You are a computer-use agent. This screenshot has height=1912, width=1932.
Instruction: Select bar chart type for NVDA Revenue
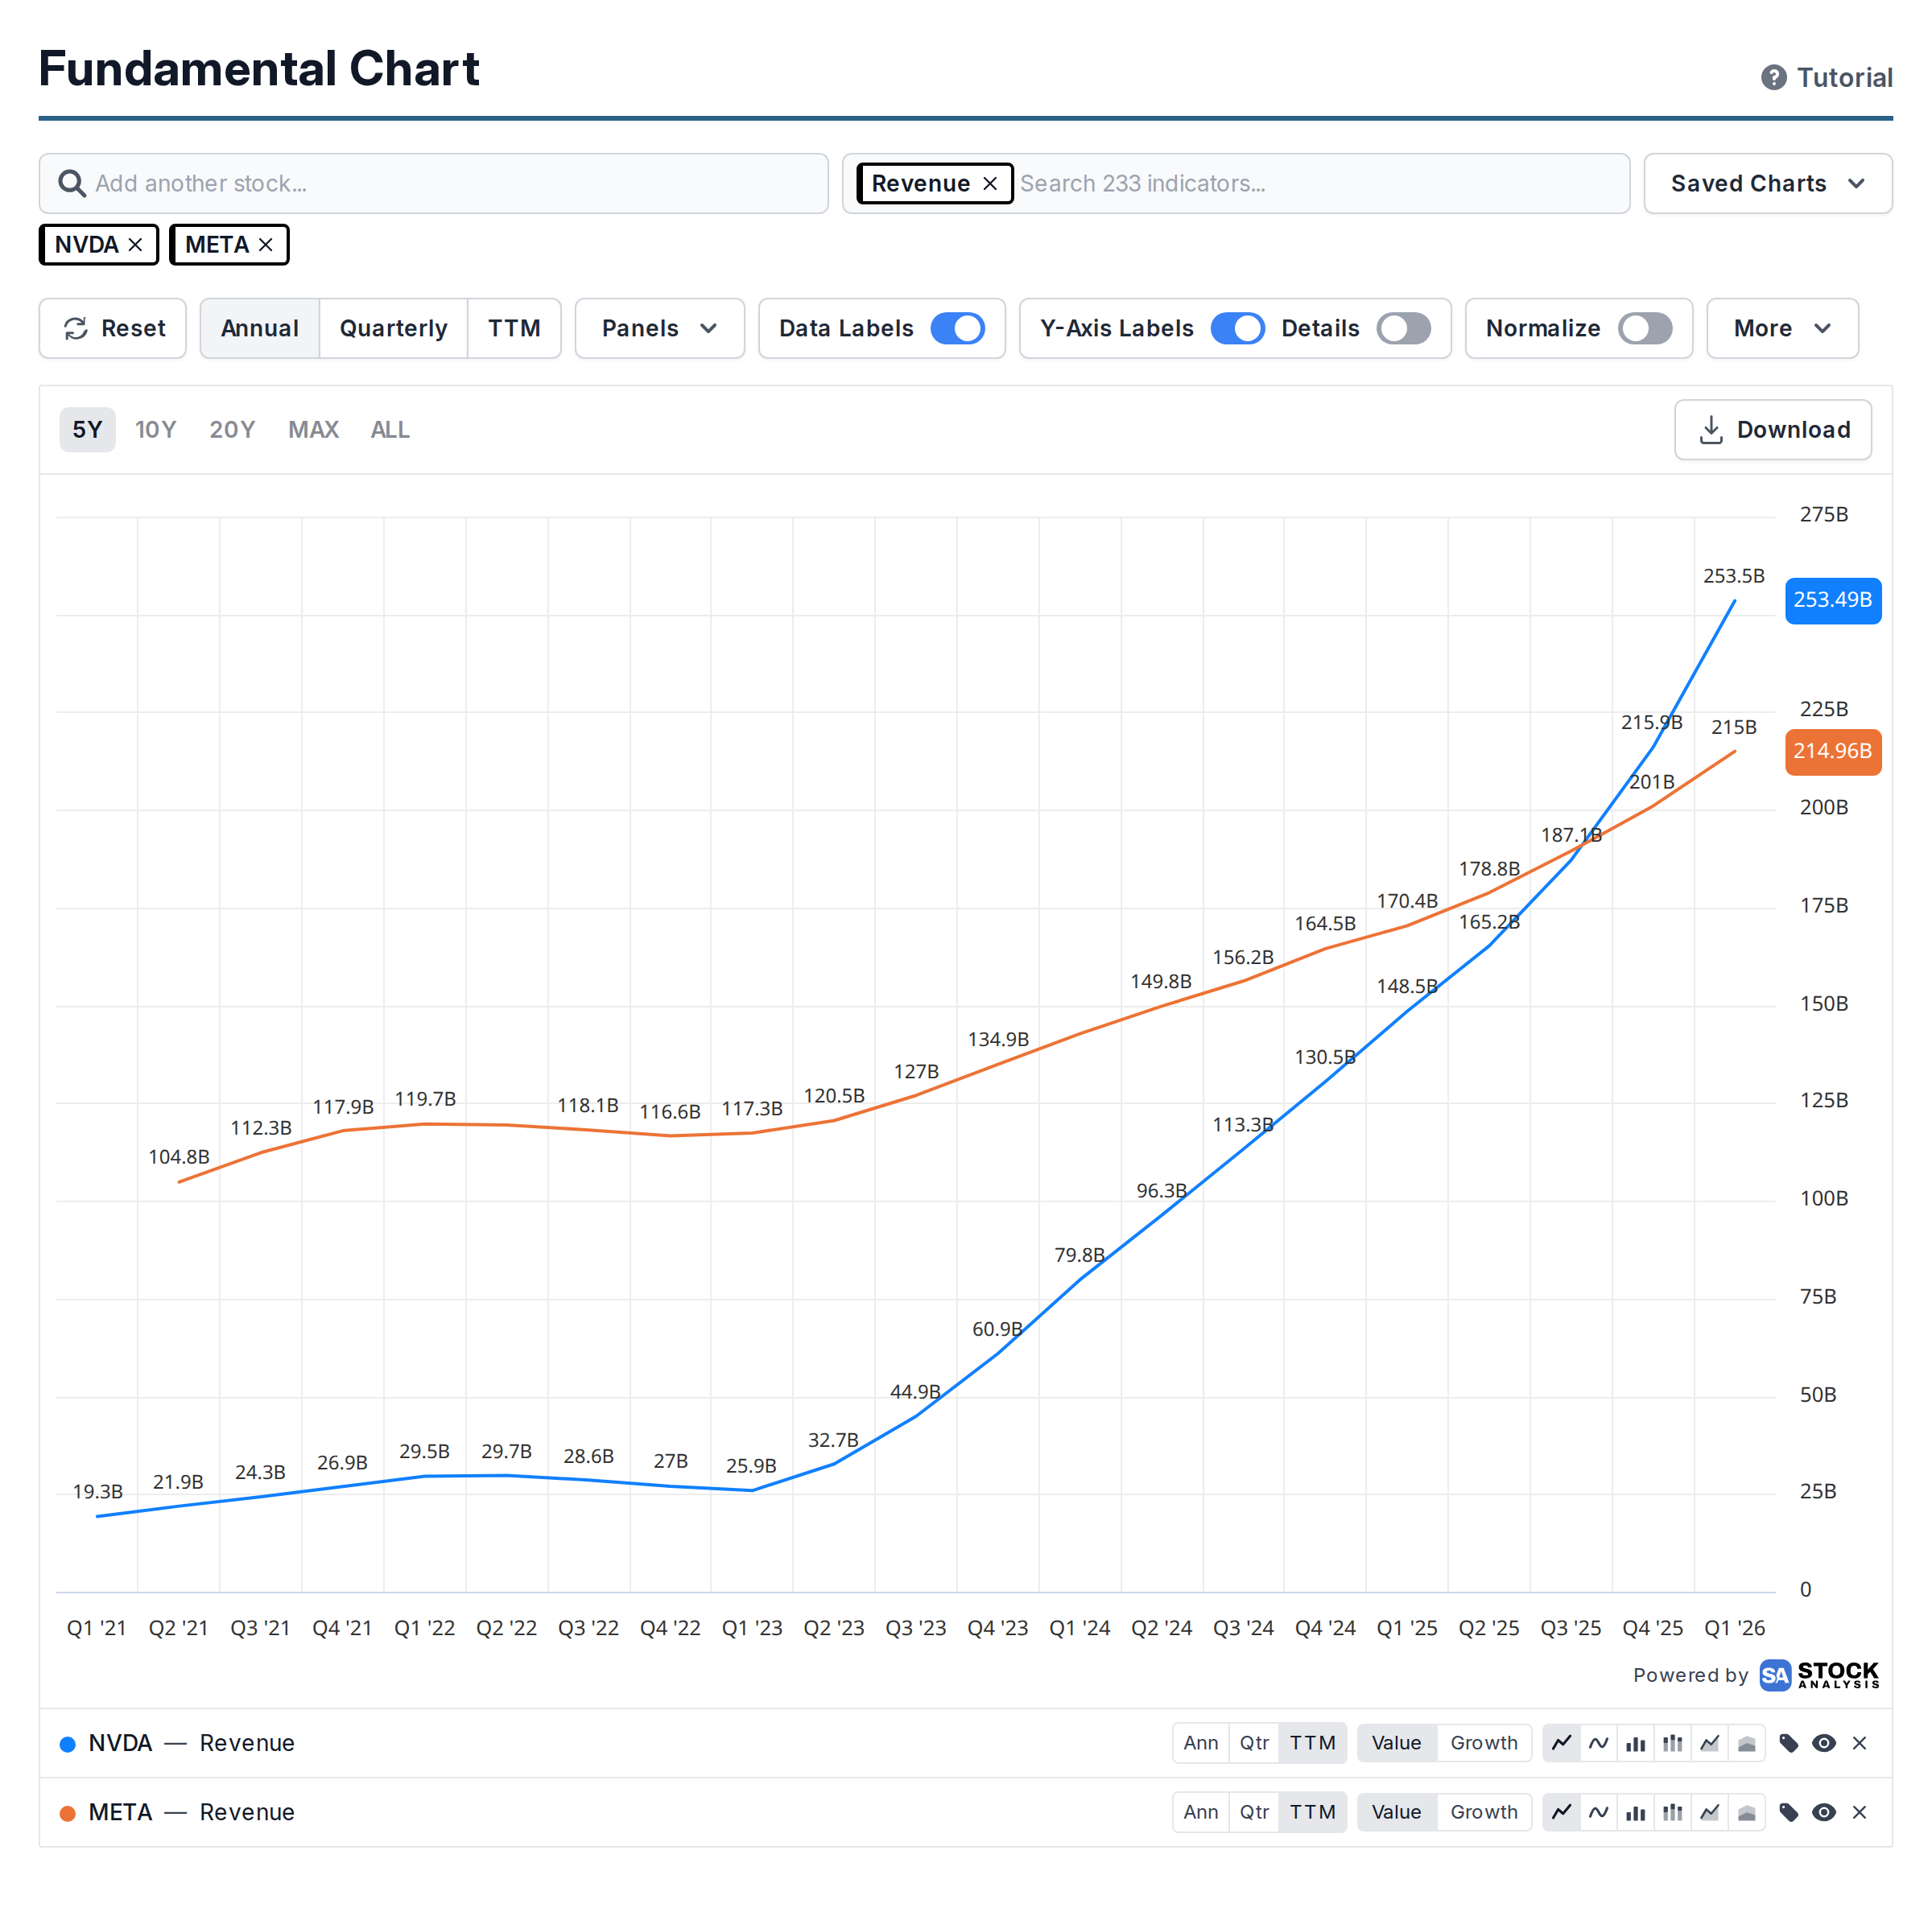[x=1635, y=1743]
